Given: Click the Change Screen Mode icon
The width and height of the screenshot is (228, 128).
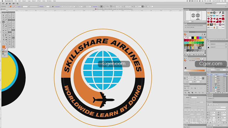Looking at the screenshot, I should tap(5, 56).
